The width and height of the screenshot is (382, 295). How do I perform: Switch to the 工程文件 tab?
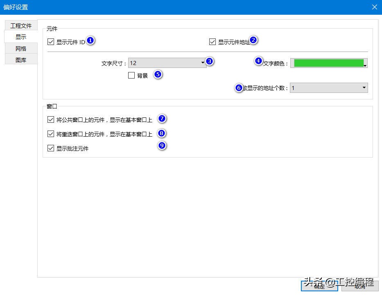coord(21,25)
